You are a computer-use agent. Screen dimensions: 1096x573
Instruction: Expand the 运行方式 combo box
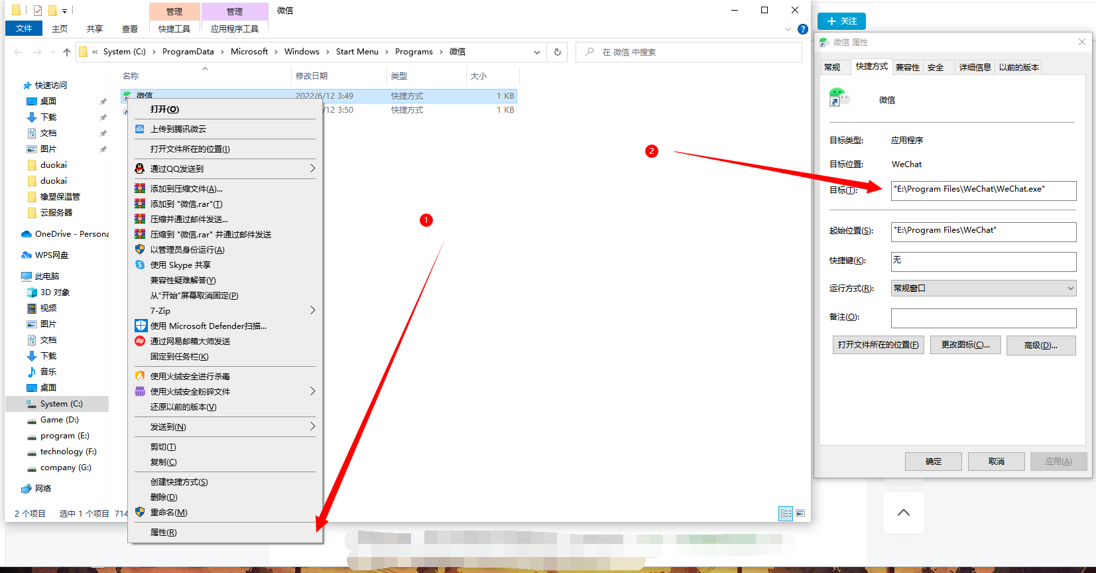click(983, 288)
